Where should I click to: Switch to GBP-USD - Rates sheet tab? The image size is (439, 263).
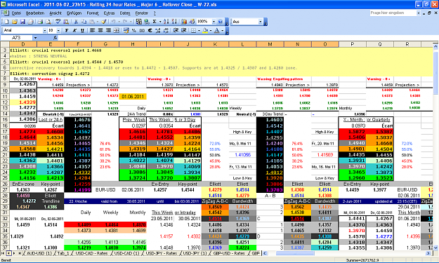point(229,253)
